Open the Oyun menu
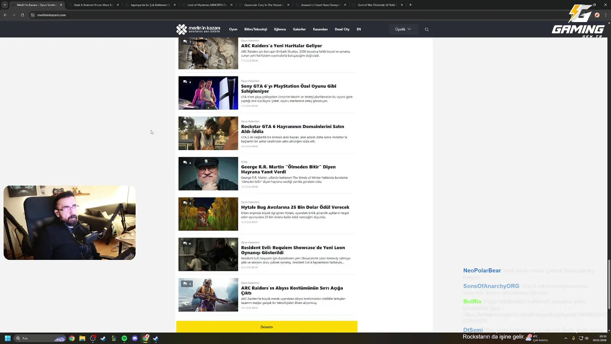This screenshot has height=344, width=611. click(233, 29)
